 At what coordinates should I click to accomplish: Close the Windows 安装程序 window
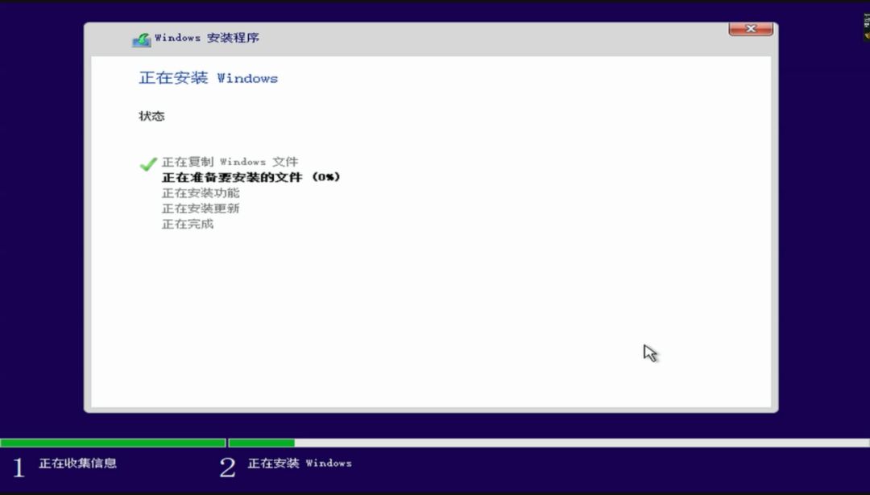point(750,28)
